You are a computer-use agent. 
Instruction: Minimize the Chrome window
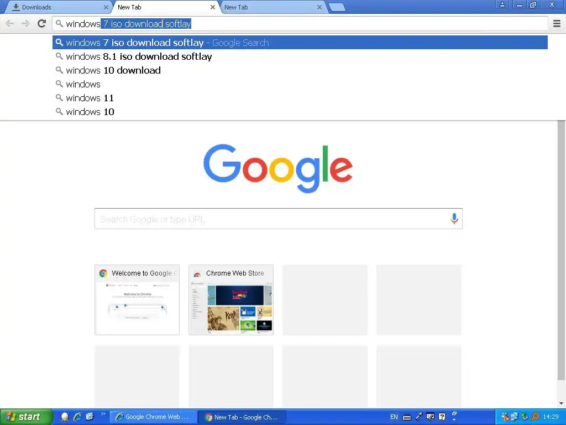click(520, 4)
